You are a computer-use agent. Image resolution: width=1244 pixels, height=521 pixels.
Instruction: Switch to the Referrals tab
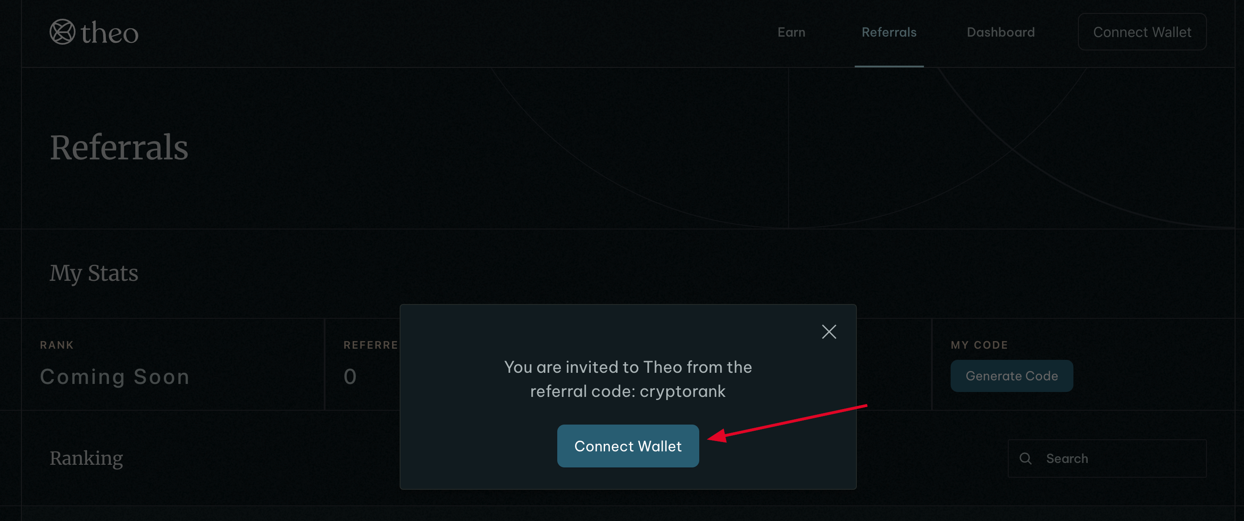pyautogui.click(x=889, y=32)
